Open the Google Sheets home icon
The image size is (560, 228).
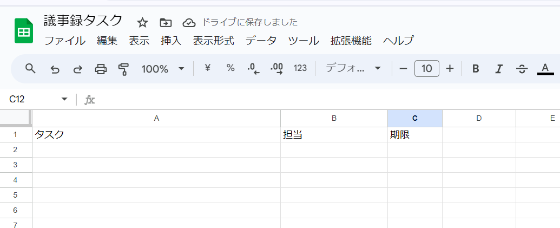coord(24,31)
